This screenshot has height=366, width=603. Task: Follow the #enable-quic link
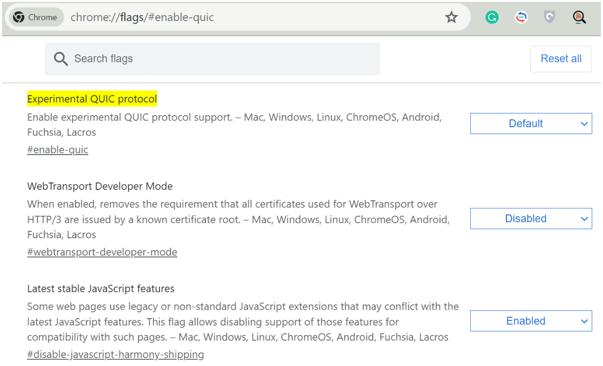57,149
